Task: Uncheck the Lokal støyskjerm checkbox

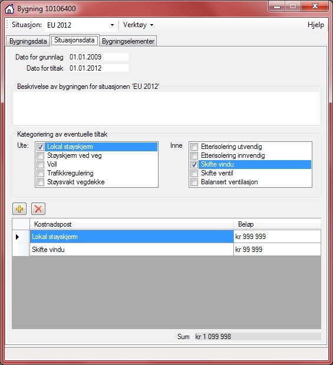Action: pyautogui.click(x=40, y=147)
